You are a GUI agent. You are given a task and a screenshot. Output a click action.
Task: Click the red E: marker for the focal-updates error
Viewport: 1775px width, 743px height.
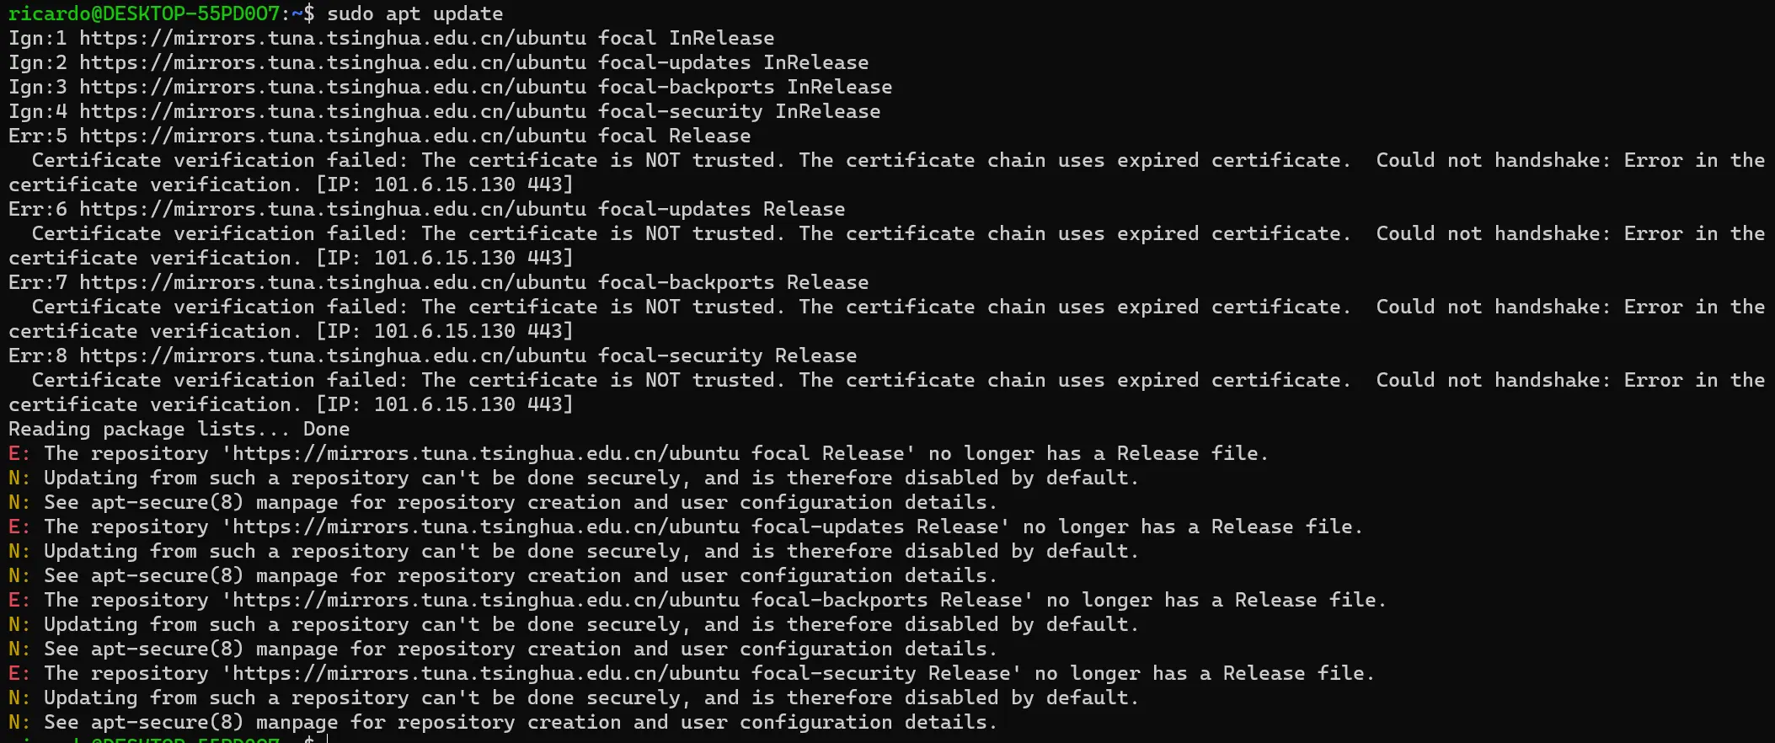[19, 527]
